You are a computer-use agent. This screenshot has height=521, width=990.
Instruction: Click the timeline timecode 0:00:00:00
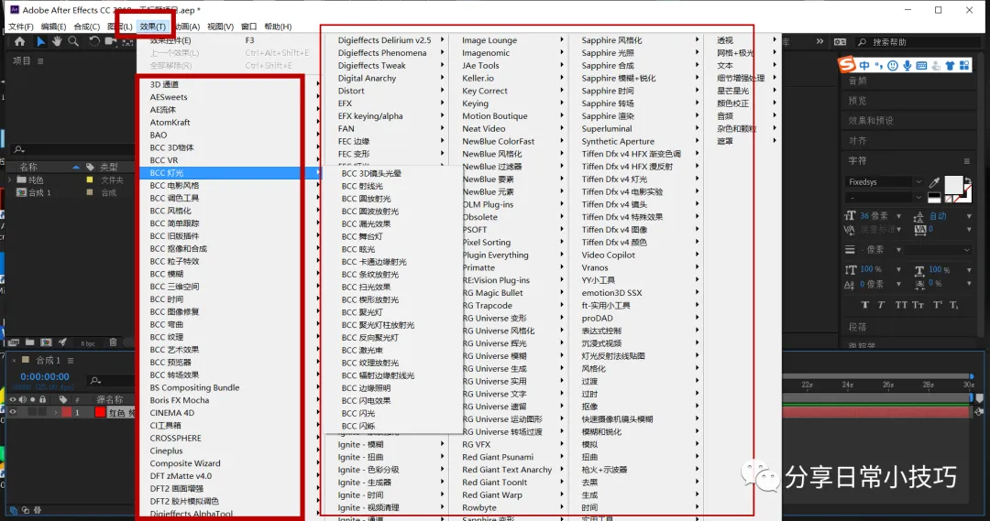(x=45, y=376)
